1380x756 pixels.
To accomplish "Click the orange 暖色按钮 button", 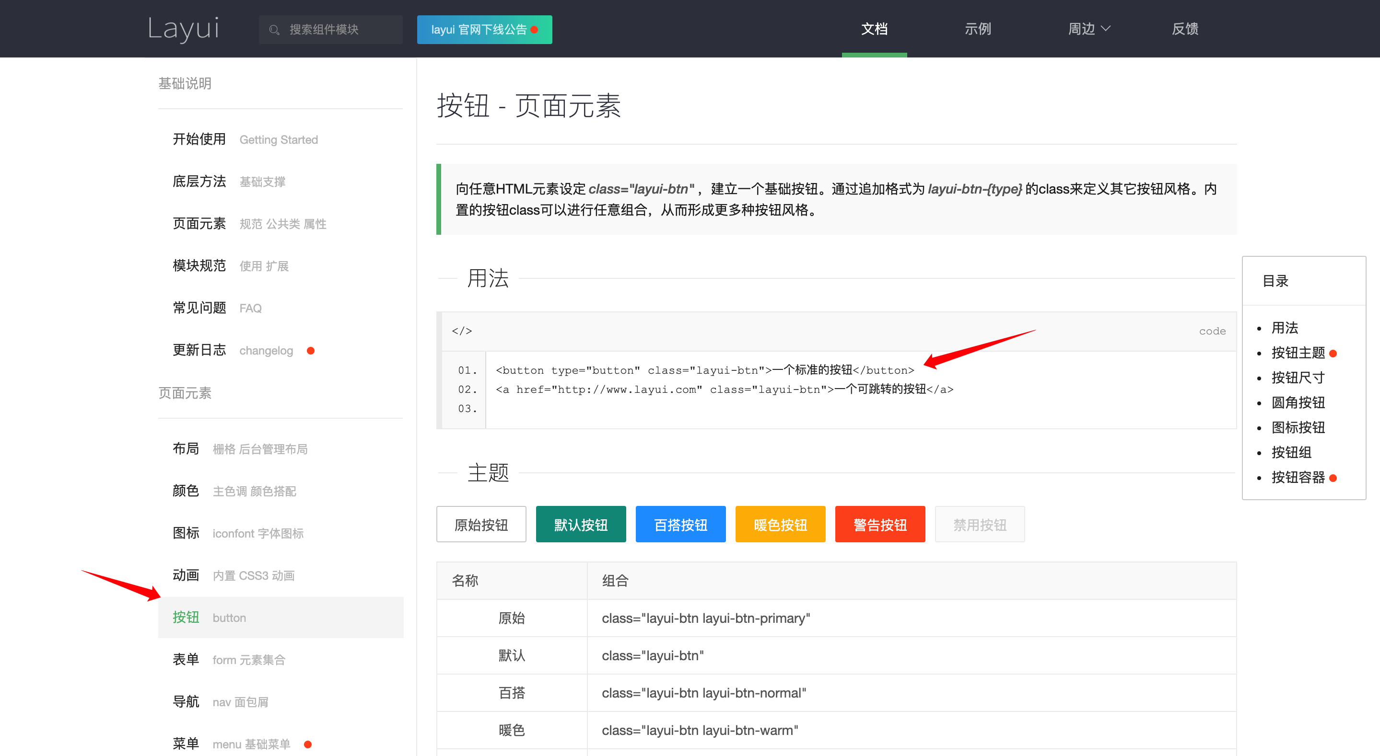I will pyautogui.click(x=780, y=524).
